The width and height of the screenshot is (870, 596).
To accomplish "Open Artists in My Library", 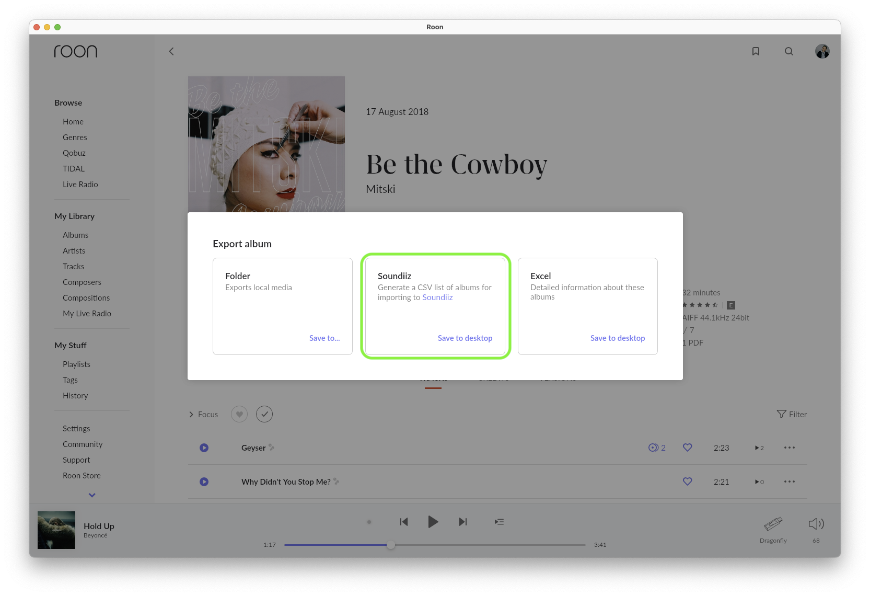I will pos(74,250).
